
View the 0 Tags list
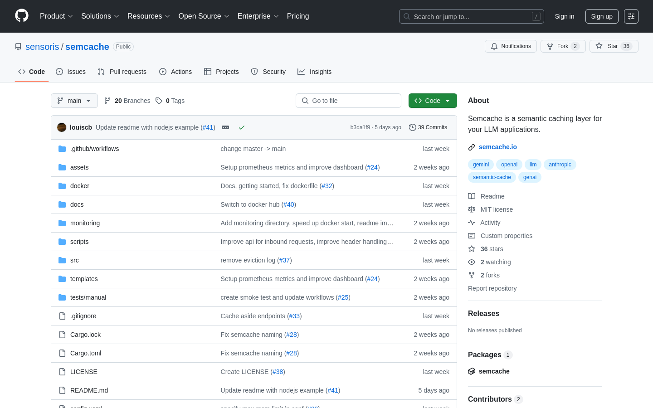pyautogui.click(x=170, y=101)
